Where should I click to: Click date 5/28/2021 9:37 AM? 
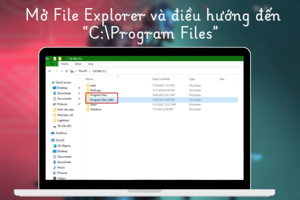coord(163,95)
